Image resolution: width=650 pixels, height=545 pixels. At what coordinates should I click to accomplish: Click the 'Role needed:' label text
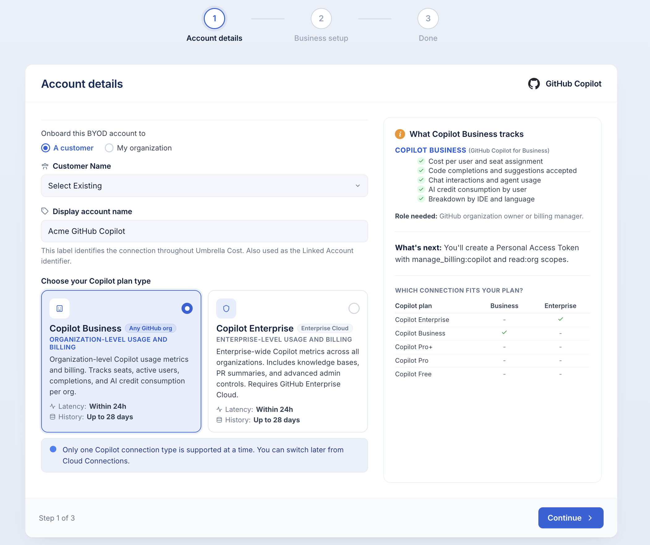click(416, 216)
